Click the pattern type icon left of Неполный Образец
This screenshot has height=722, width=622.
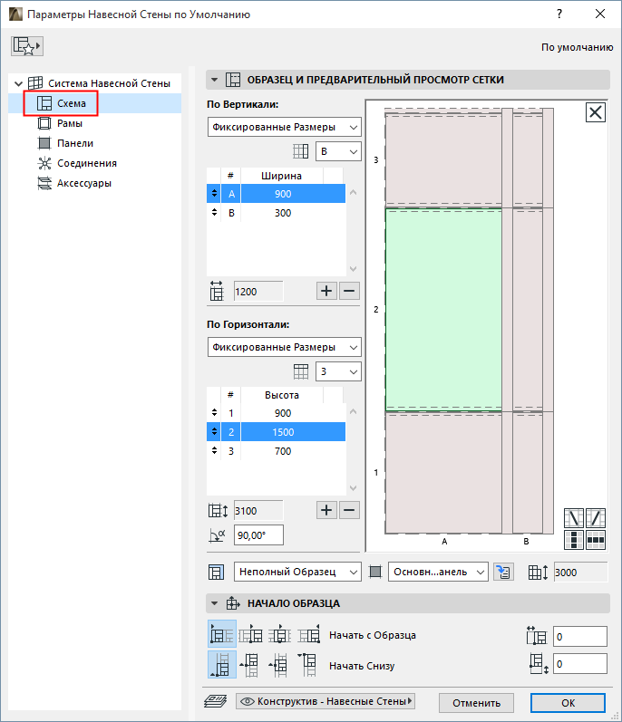point(216,573)
